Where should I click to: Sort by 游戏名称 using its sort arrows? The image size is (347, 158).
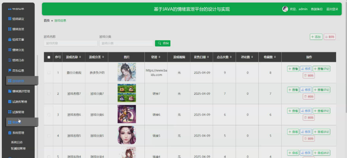(x=80, y=57)
